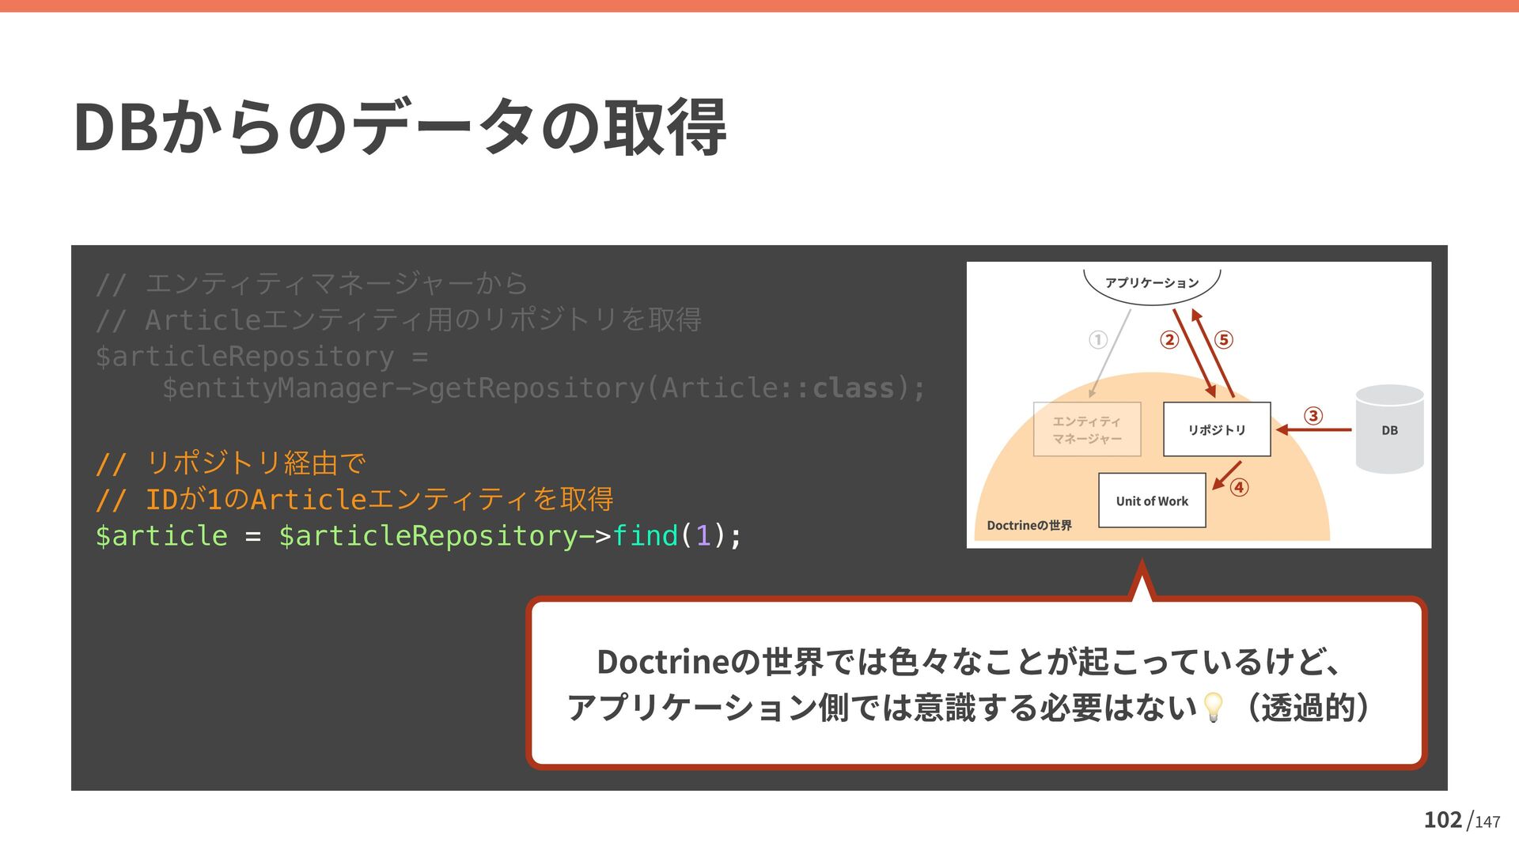Click the circled number ③ marker
Viewport: 1519px width, 854px height.
click(1313, 416)
